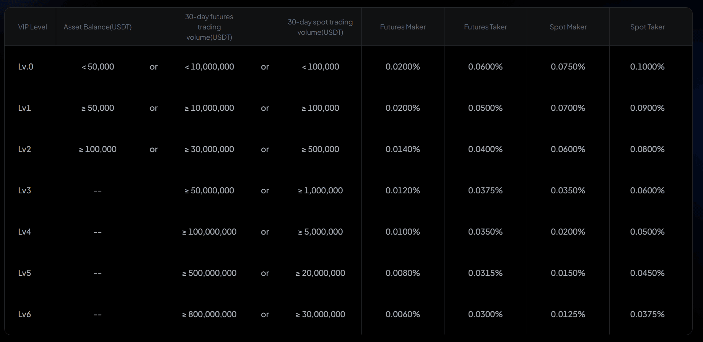Click the Lv3 row label
Screen dimensions: 703x342
[24, 191]
